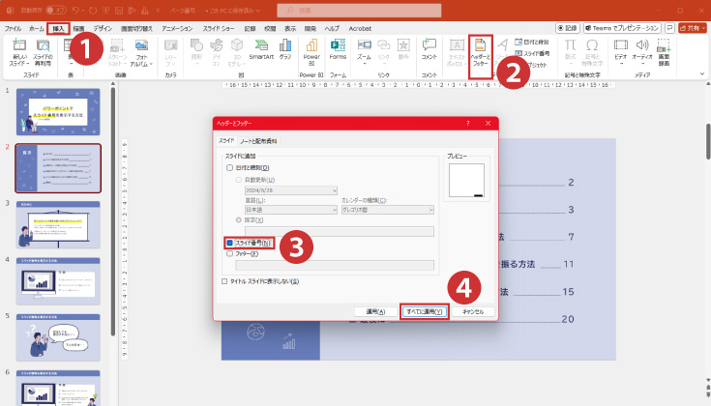Screen dimensions: 711x406
Task: Click the Save icon in title bar
Action: tap(119, 10)
